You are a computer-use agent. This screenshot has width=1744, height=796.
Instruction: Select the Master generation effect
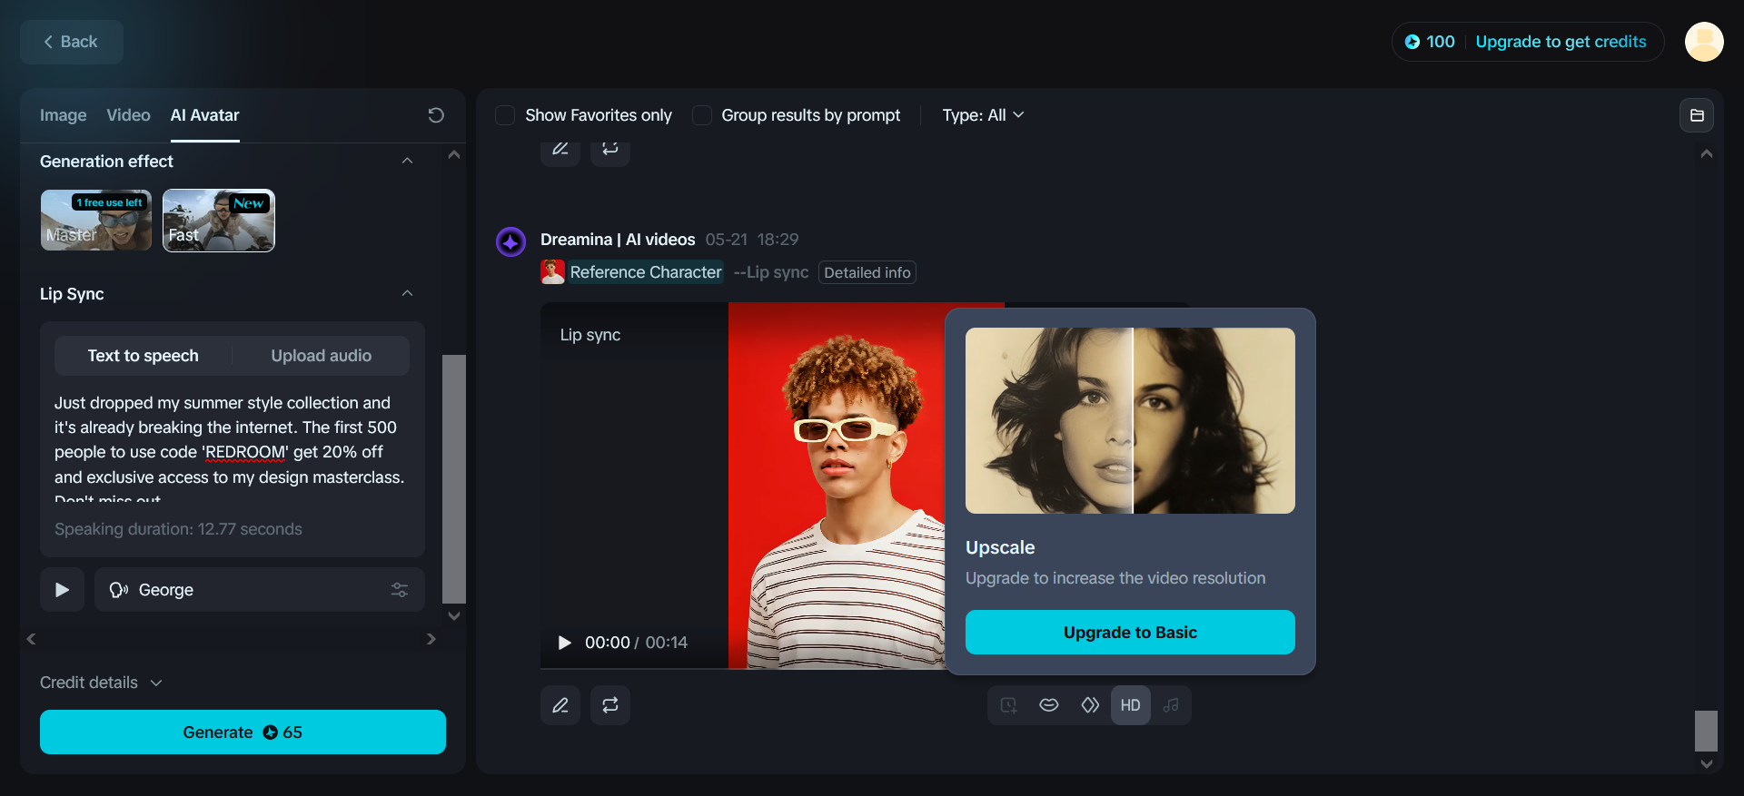96,221
